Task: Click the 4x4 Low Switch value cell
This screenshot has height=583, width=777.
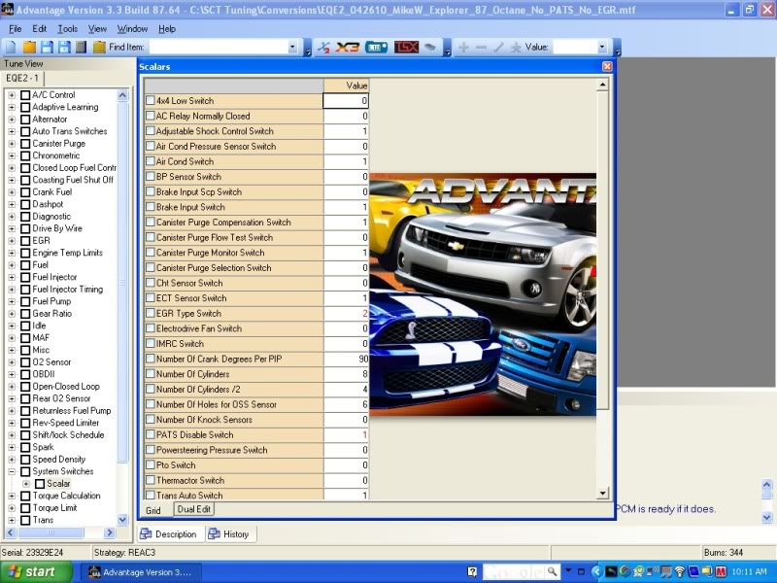Action: pyautogui.click(x=346, y=101)
